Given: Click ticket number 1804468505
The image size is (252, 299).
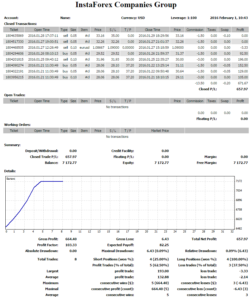Looking at the screenshot, I should (x=15, y=48).
